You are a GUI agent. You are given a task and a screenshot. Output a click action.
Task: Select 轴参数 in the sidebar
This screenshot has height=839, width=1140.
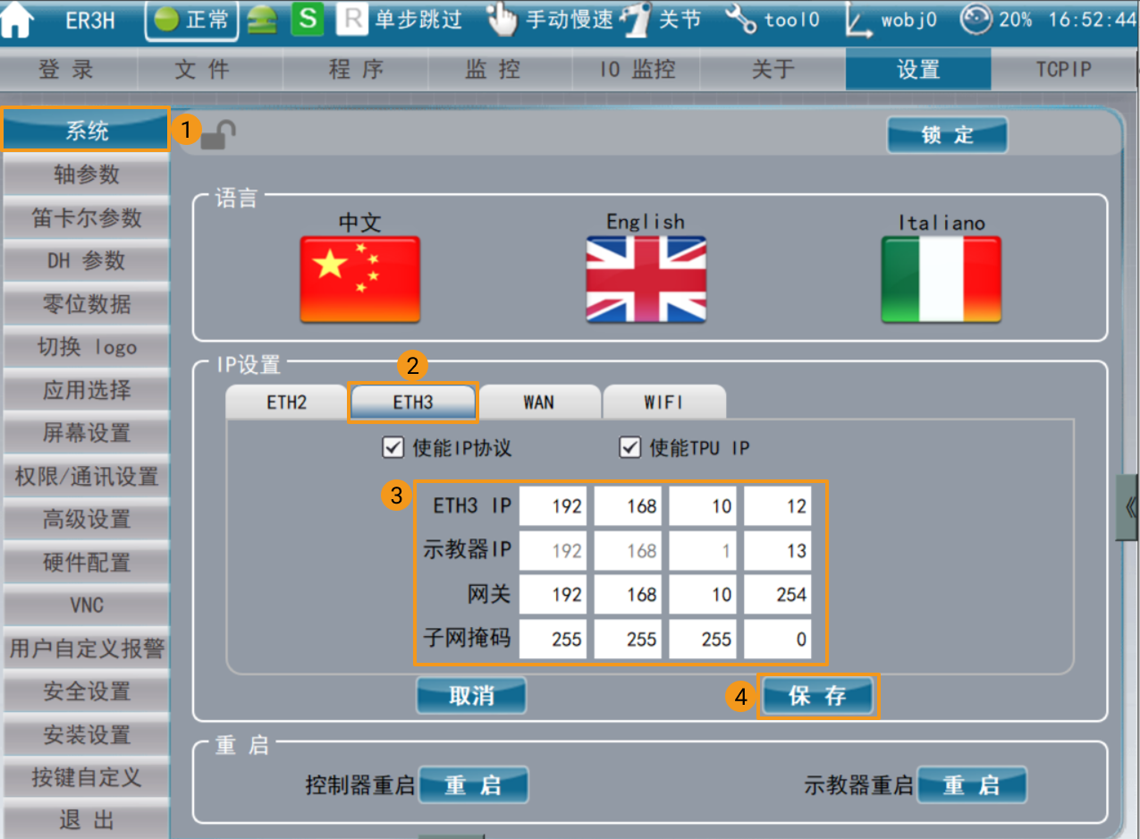[86, 174]
